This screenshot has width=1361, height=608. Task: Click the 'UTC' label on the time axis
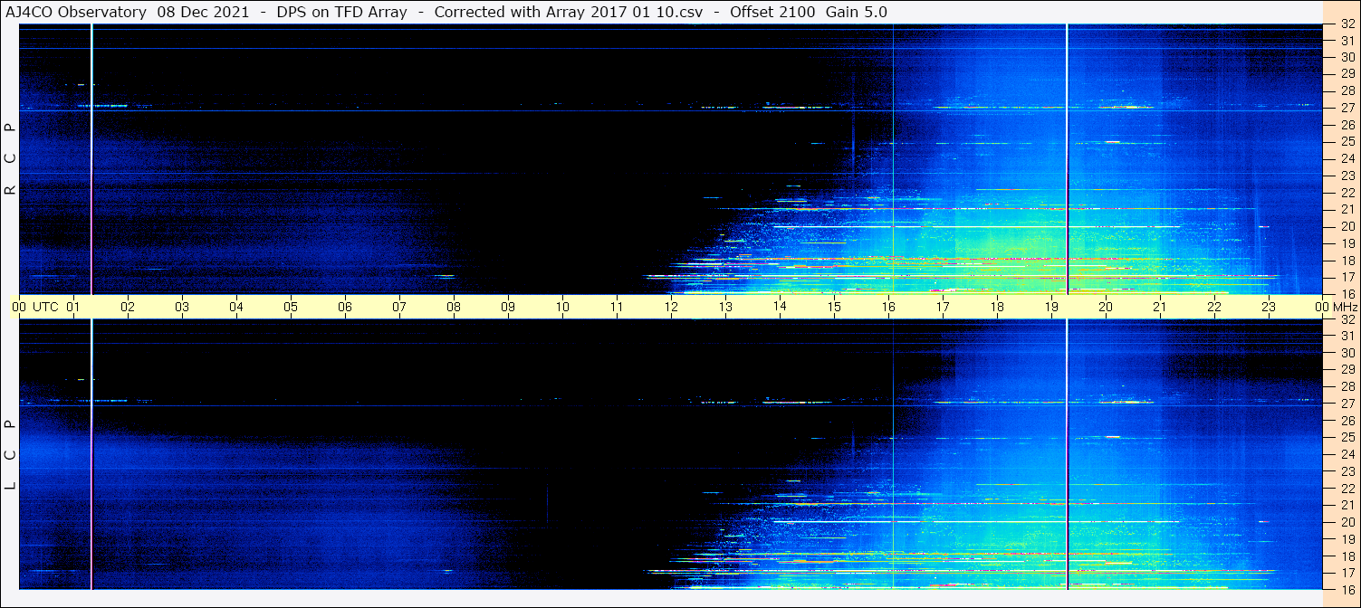click(45, 307)
